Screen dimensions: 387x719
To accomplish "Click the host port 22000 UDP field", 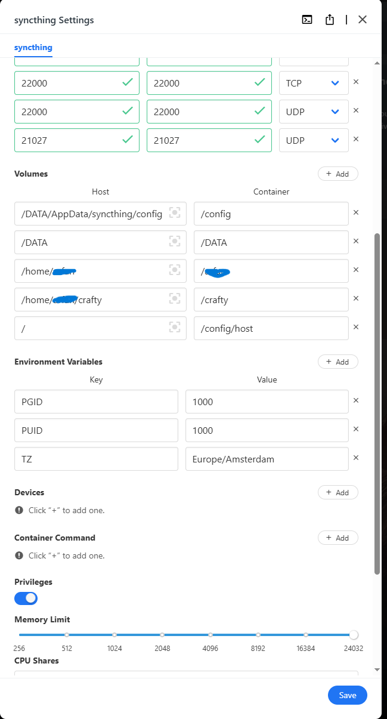I will click(77, 112).
